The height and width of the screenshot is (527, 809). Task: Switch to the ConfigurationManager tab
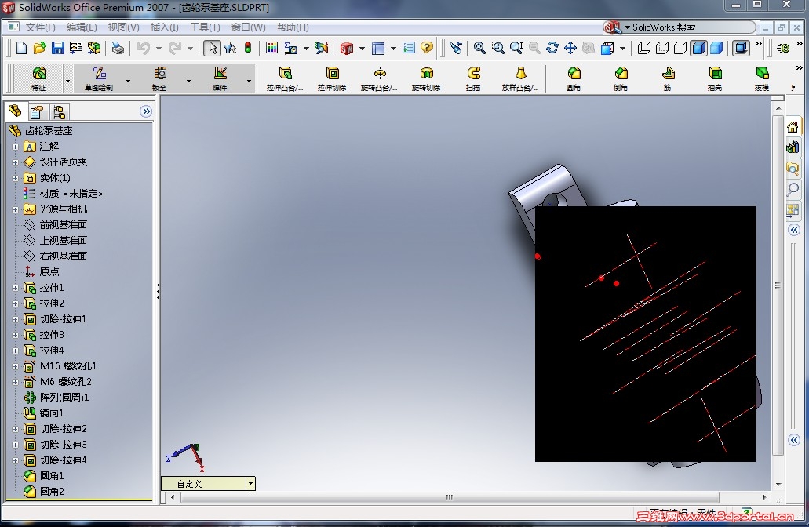pyautogui.click(x=58, y=112)
